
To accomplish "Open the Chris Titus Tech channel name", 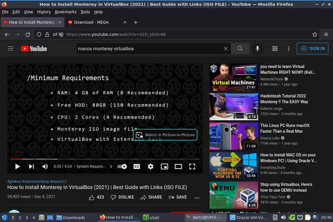I will point(273,197).
